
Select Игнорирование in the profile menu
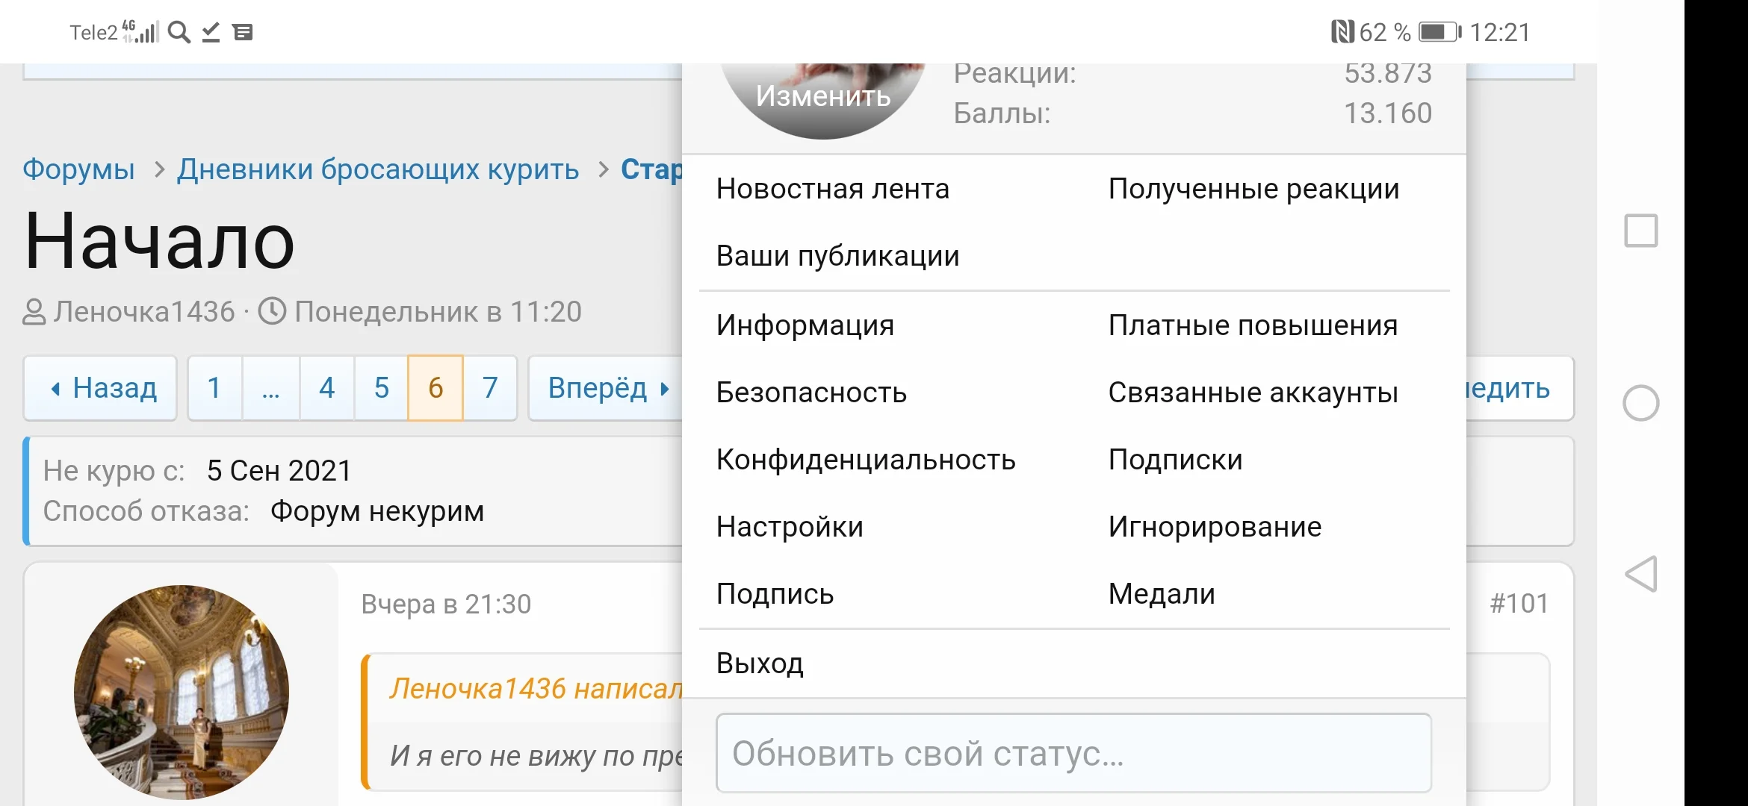pyautogui.click(x=1214, y=526)
